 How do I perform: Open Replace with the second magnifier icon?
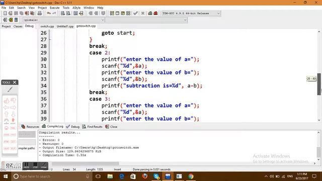pos(68,13)
